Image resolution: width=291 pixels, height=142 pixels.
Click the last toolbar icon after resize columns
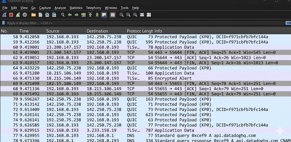coord(149,15)
